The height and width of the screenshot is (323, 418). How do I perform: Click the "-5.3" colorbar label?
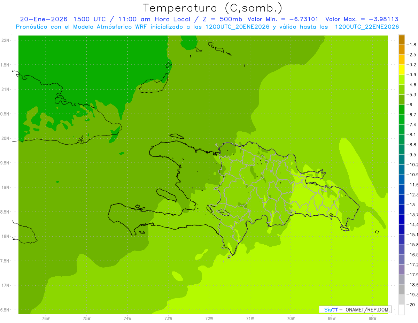point(412,94)
